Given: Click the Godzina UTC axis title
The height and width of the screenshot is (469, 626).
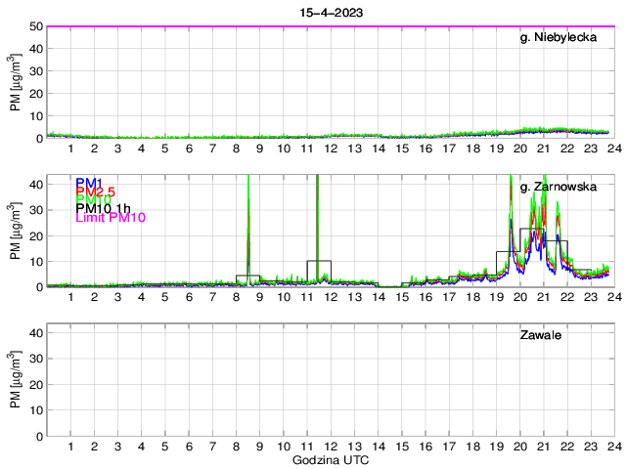Looking at the screenshot, I should (330, 459).
